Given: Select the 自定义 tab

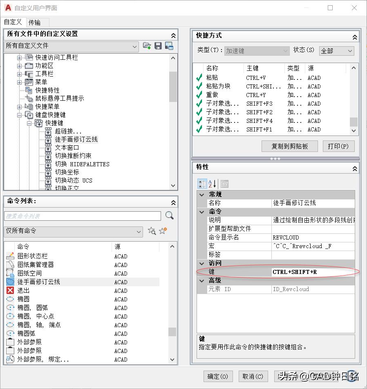Looking at the screenshot, I should click(x=13, y=22).
